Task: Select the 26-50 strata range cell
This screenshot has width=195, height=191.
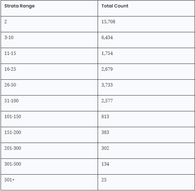Action: 10,85
